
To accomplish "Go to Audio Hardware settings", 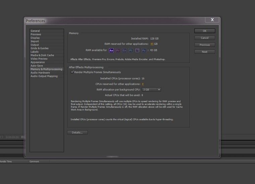I will [40, 73].
